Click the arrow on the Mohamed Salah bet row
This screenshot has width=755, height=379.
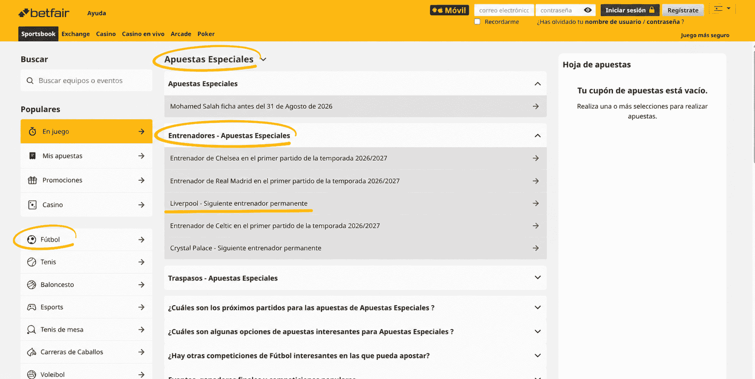pos(536,106)
